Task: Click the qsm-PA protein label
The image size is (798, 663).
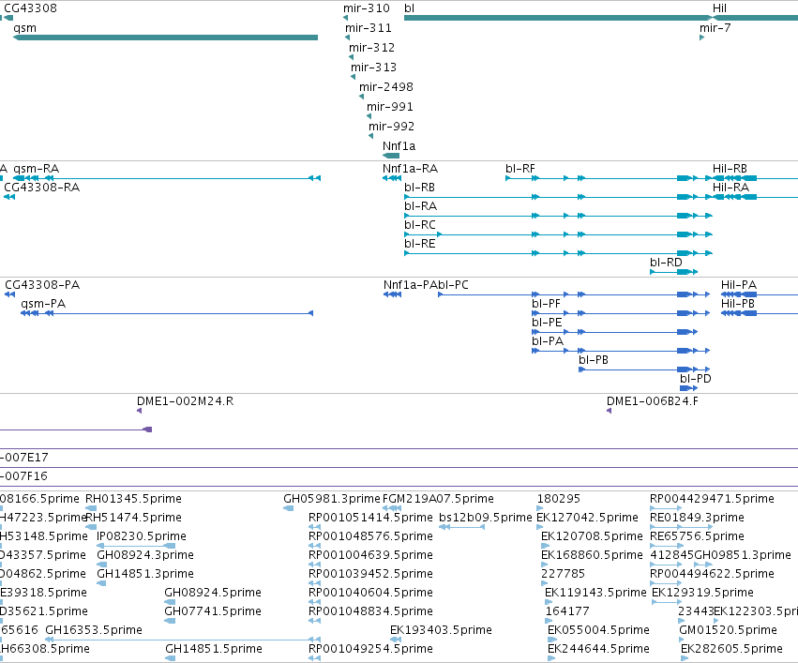Action: tap(43, 304)
